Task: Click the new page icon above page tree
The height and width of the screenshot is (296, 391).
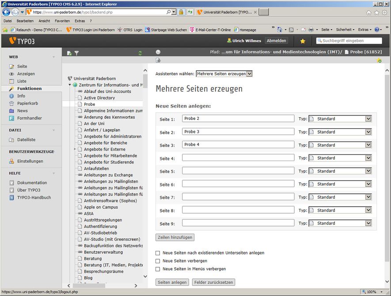Action: [69, 53]
